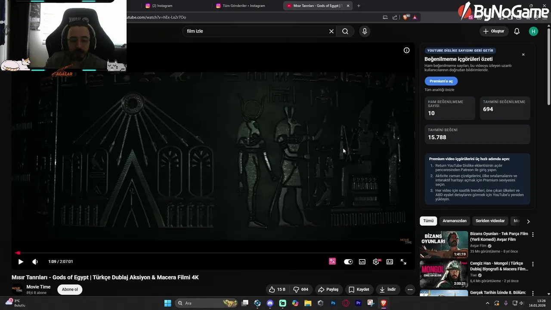Open YouTube notifications bell
Screen dimensions: 551x310
tap(517, 31)
